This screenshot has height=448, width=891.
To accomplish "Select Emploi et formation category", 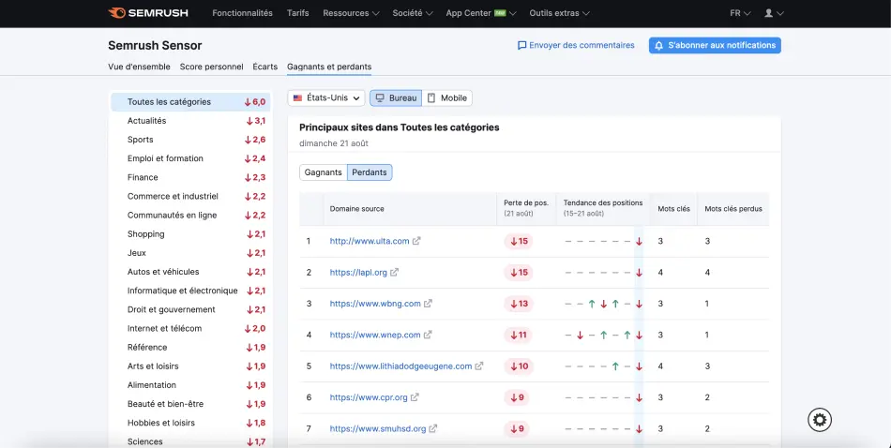I will (190, 158).
